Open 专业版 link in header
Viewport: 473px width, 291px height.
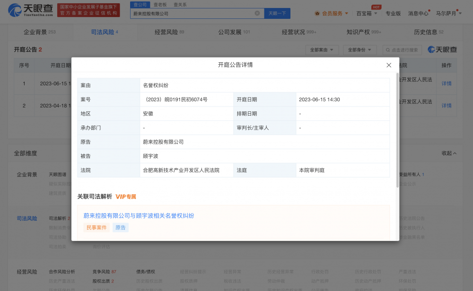(393, 14)
